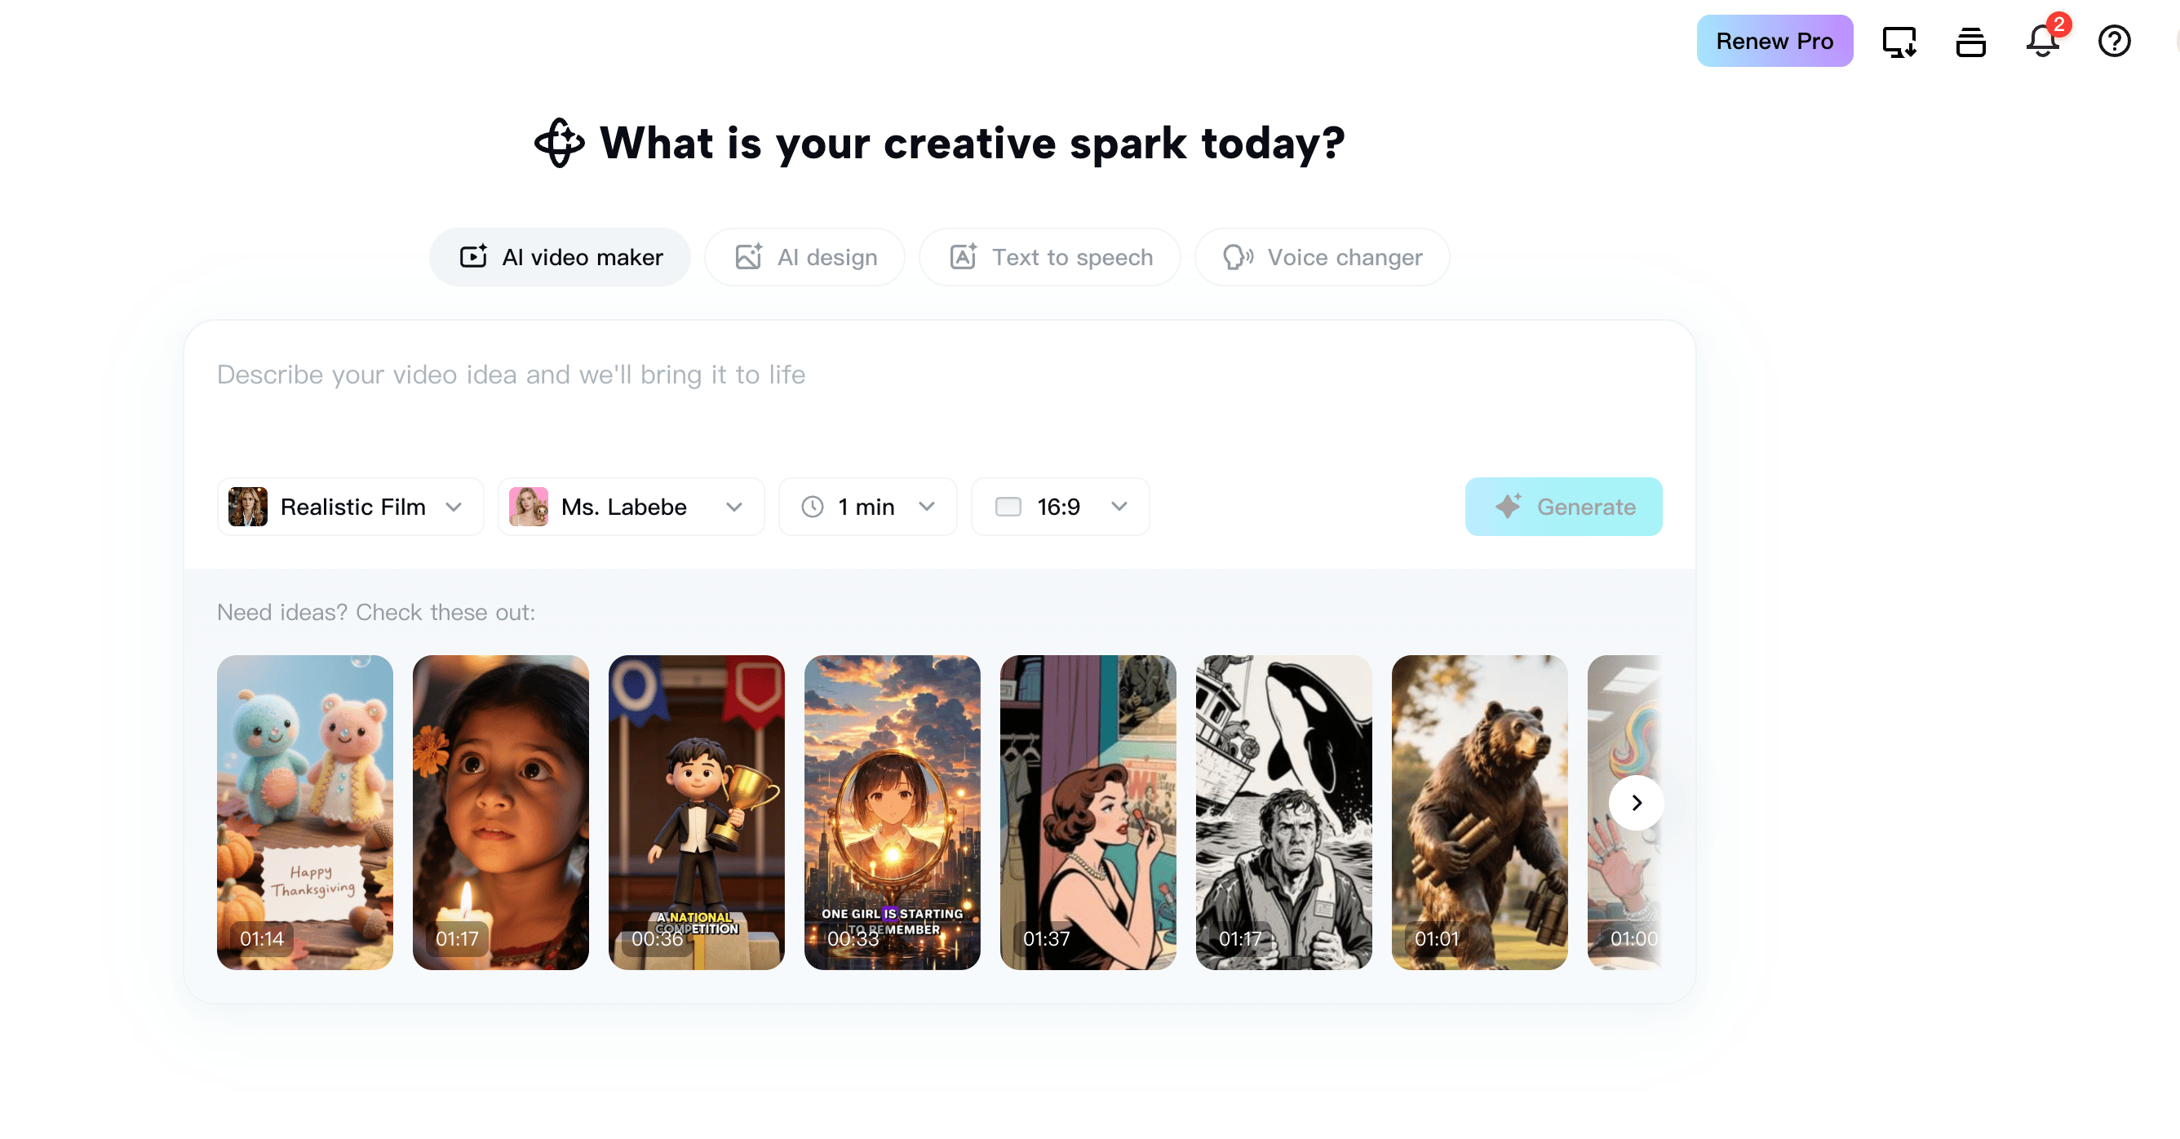Select the Voice changer tab

(x=1322, y=257)
